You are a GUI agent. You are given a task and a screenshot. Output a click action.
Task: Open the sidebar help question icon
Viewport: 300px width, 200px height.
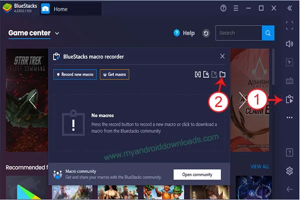pos(289,152)
